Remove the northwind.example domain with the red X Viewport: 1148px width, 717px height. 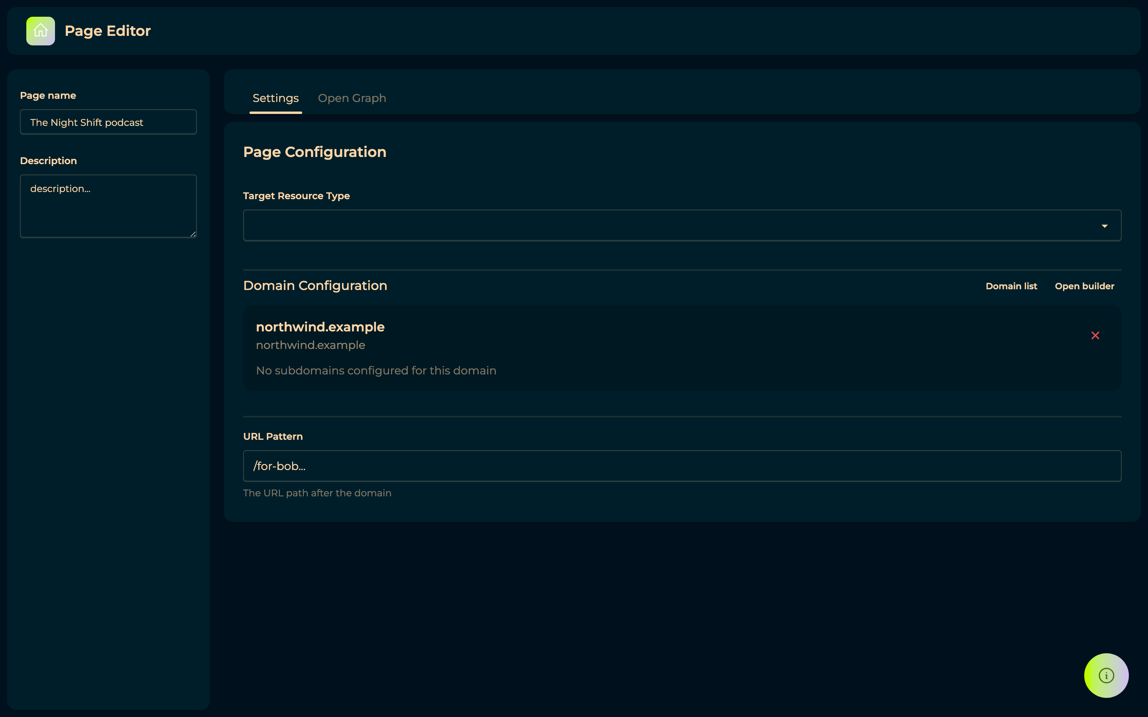(x=1095, y=336)
